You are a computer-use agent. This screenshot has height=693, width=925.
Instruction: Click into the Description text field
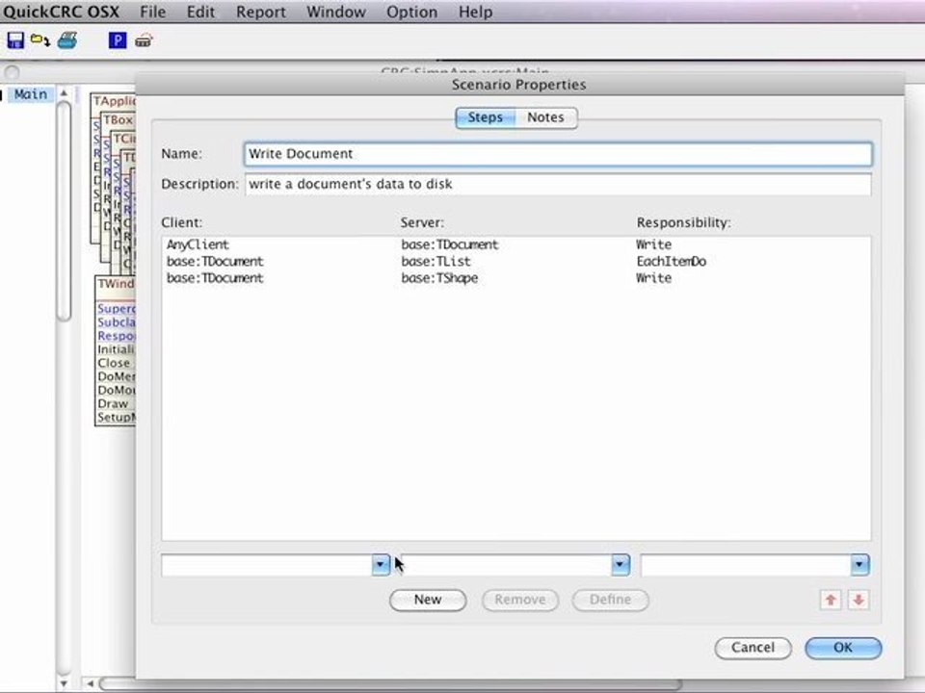click(x=558, y=184)
